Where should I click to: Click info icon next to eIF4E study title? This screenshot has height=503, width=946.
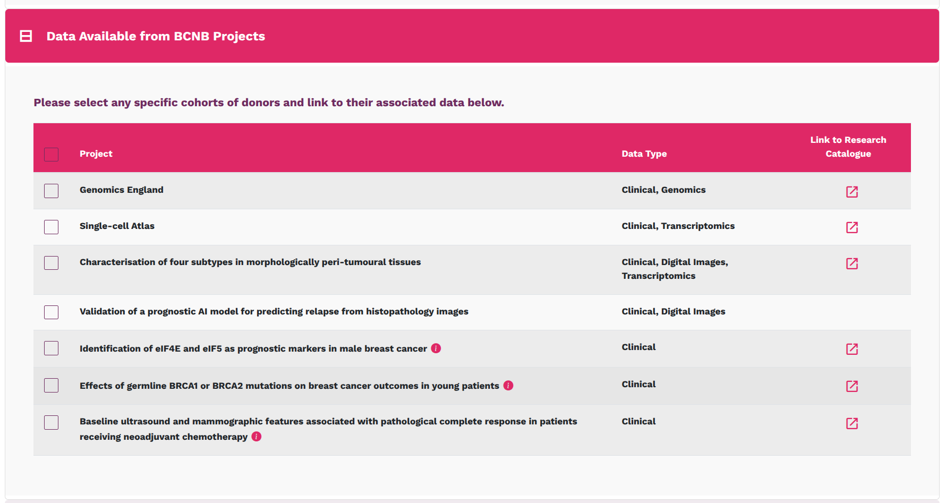tap(436, 348)
